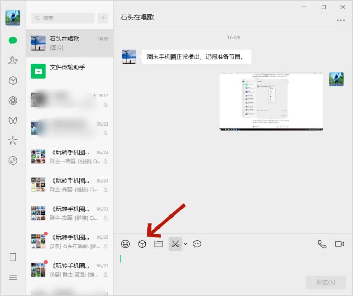Open the hamburger settings menu in sidebar
Image resolution: width=353 pixels, height=296 pixels.
pos(13,277)
